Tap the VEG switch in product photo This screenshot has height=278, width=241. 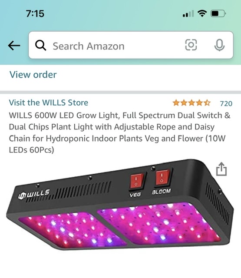click(137, 181)
